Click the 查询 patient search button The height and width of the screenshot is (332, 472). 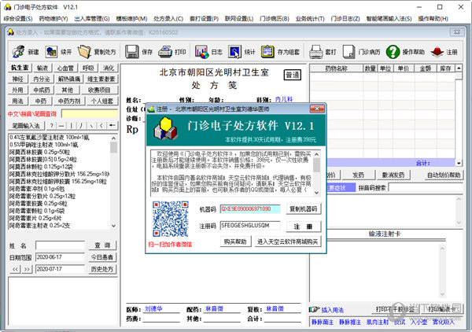102,245
